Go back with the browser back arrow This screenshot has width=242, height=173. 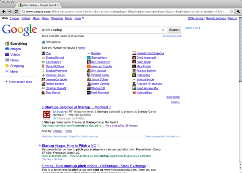pos(4,12)
